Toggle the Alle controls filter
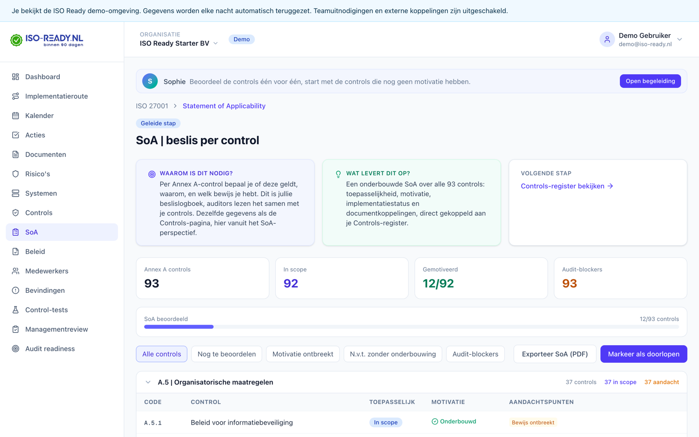This screenshot has width=699, height=437. point(162,354)
